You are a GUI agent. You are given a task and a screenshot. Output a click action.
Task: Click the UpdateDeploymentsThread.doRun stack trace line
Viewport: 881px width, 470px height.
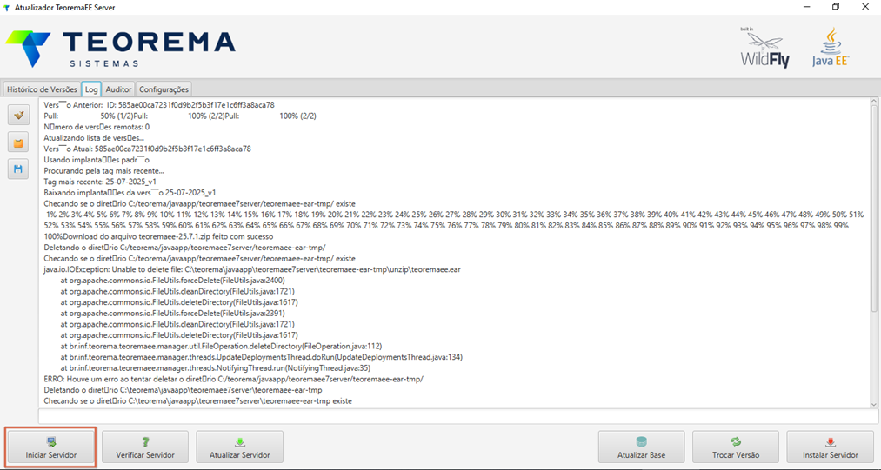click(261, 357)
